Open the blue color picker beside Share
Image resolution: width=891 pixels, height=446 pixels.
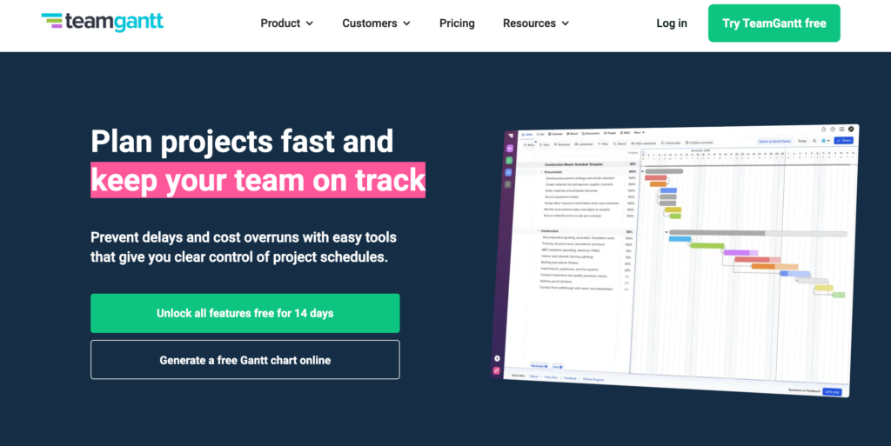(x=825, y=140)
